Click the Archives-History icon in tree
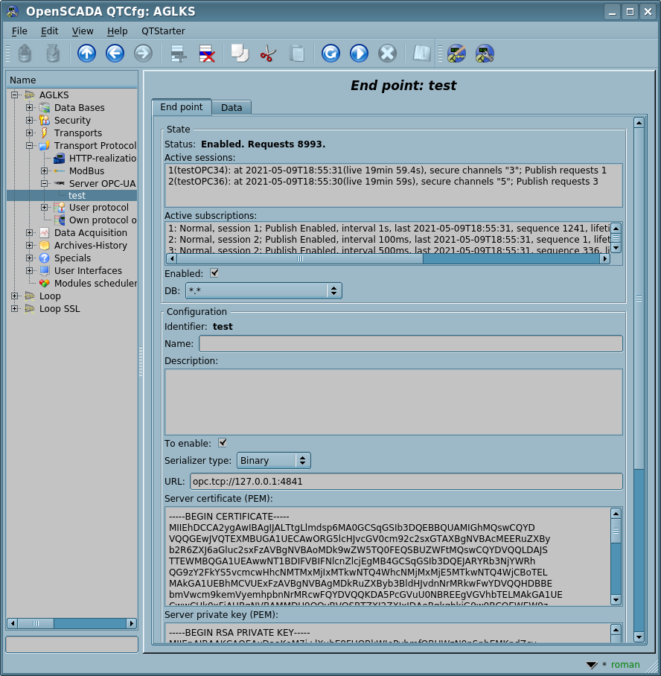The width and height of the screenshot is (661, 676). pos(45,245)
